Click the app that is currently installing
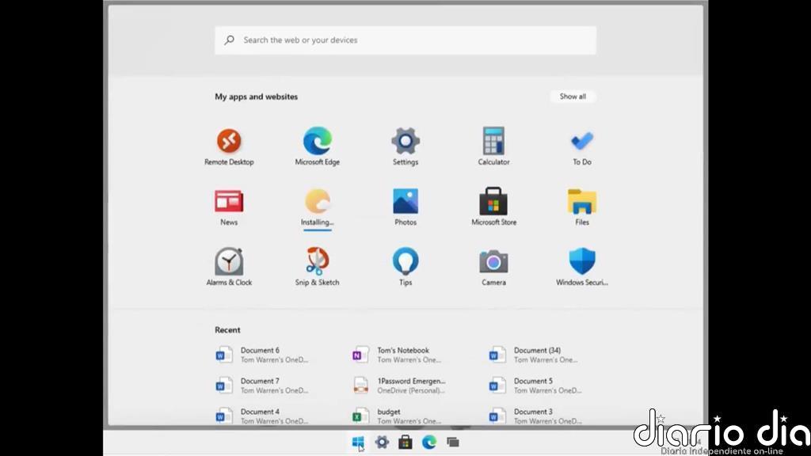Viewport: 811px width, 456px height. click(x=317, y=203)
